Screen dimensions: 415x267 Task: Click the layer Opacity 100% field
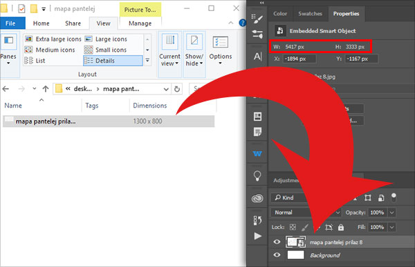point(377,212)
